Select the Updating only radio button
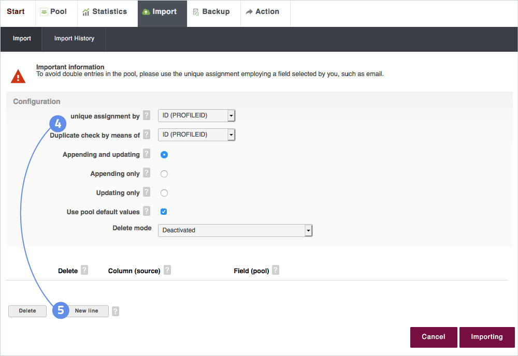Screen dimensions: 518x356 click(164, 193)
